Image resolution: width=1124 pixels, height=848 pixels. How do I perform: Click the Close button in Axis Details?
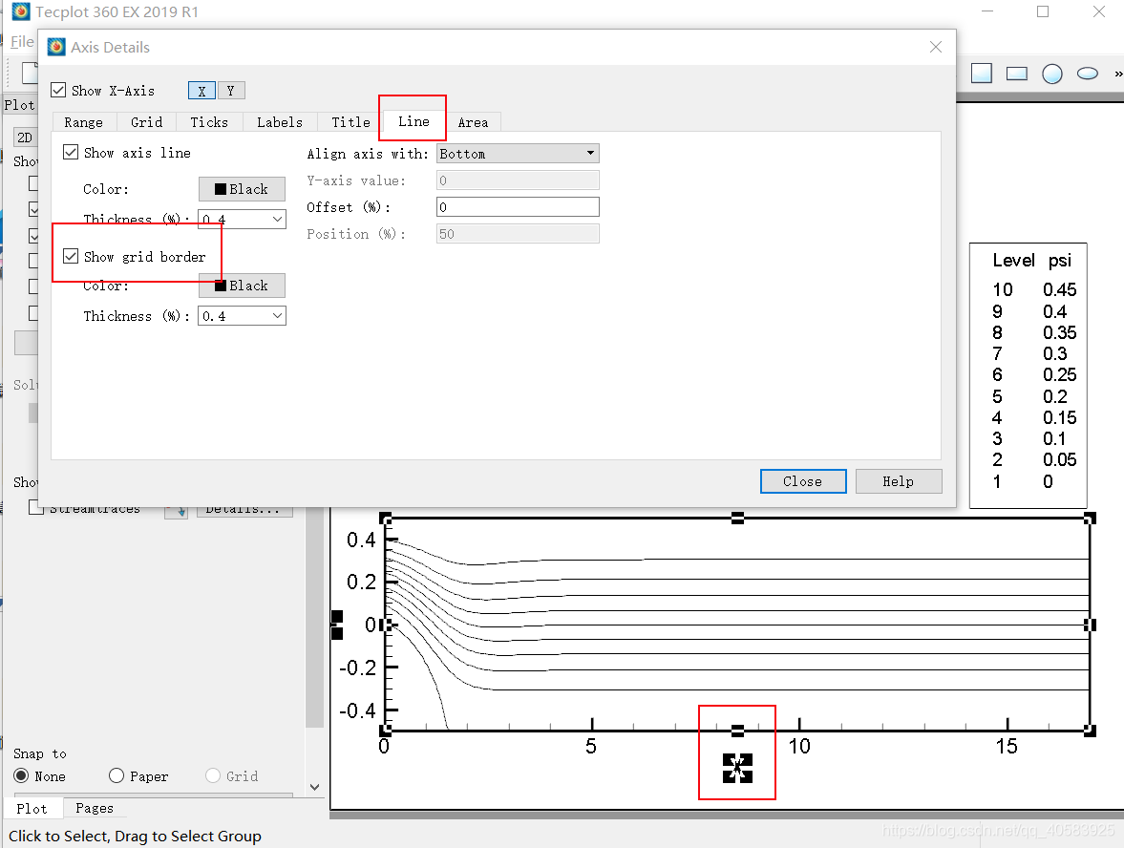click(x=803, y=481)
